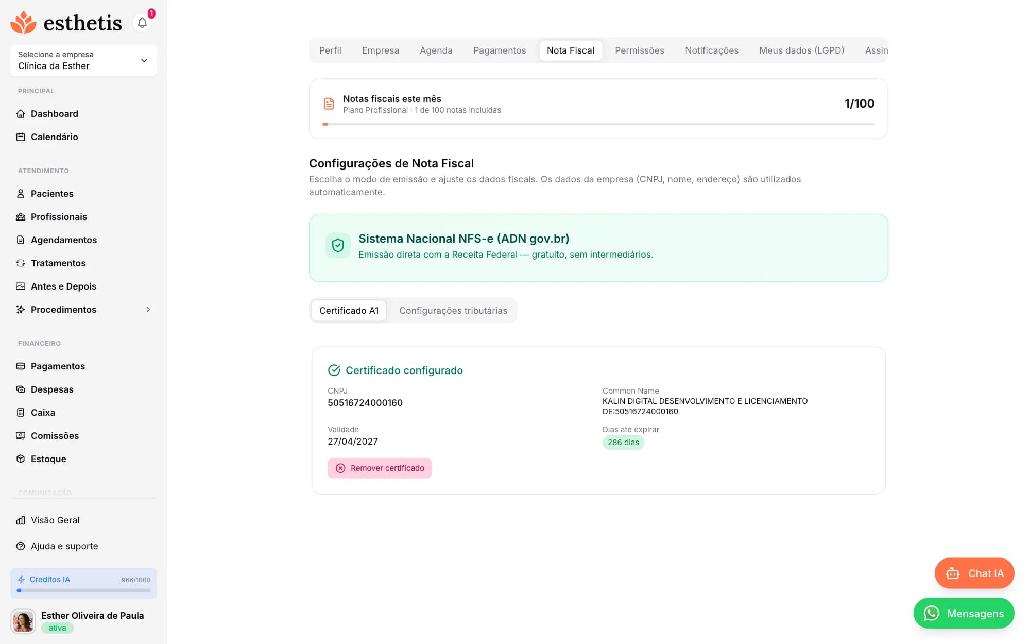Image resolution: width=1030 pixels, height=644 pixels.
Task: Click the 966/1000 credits counter
Action: point(136,580)
